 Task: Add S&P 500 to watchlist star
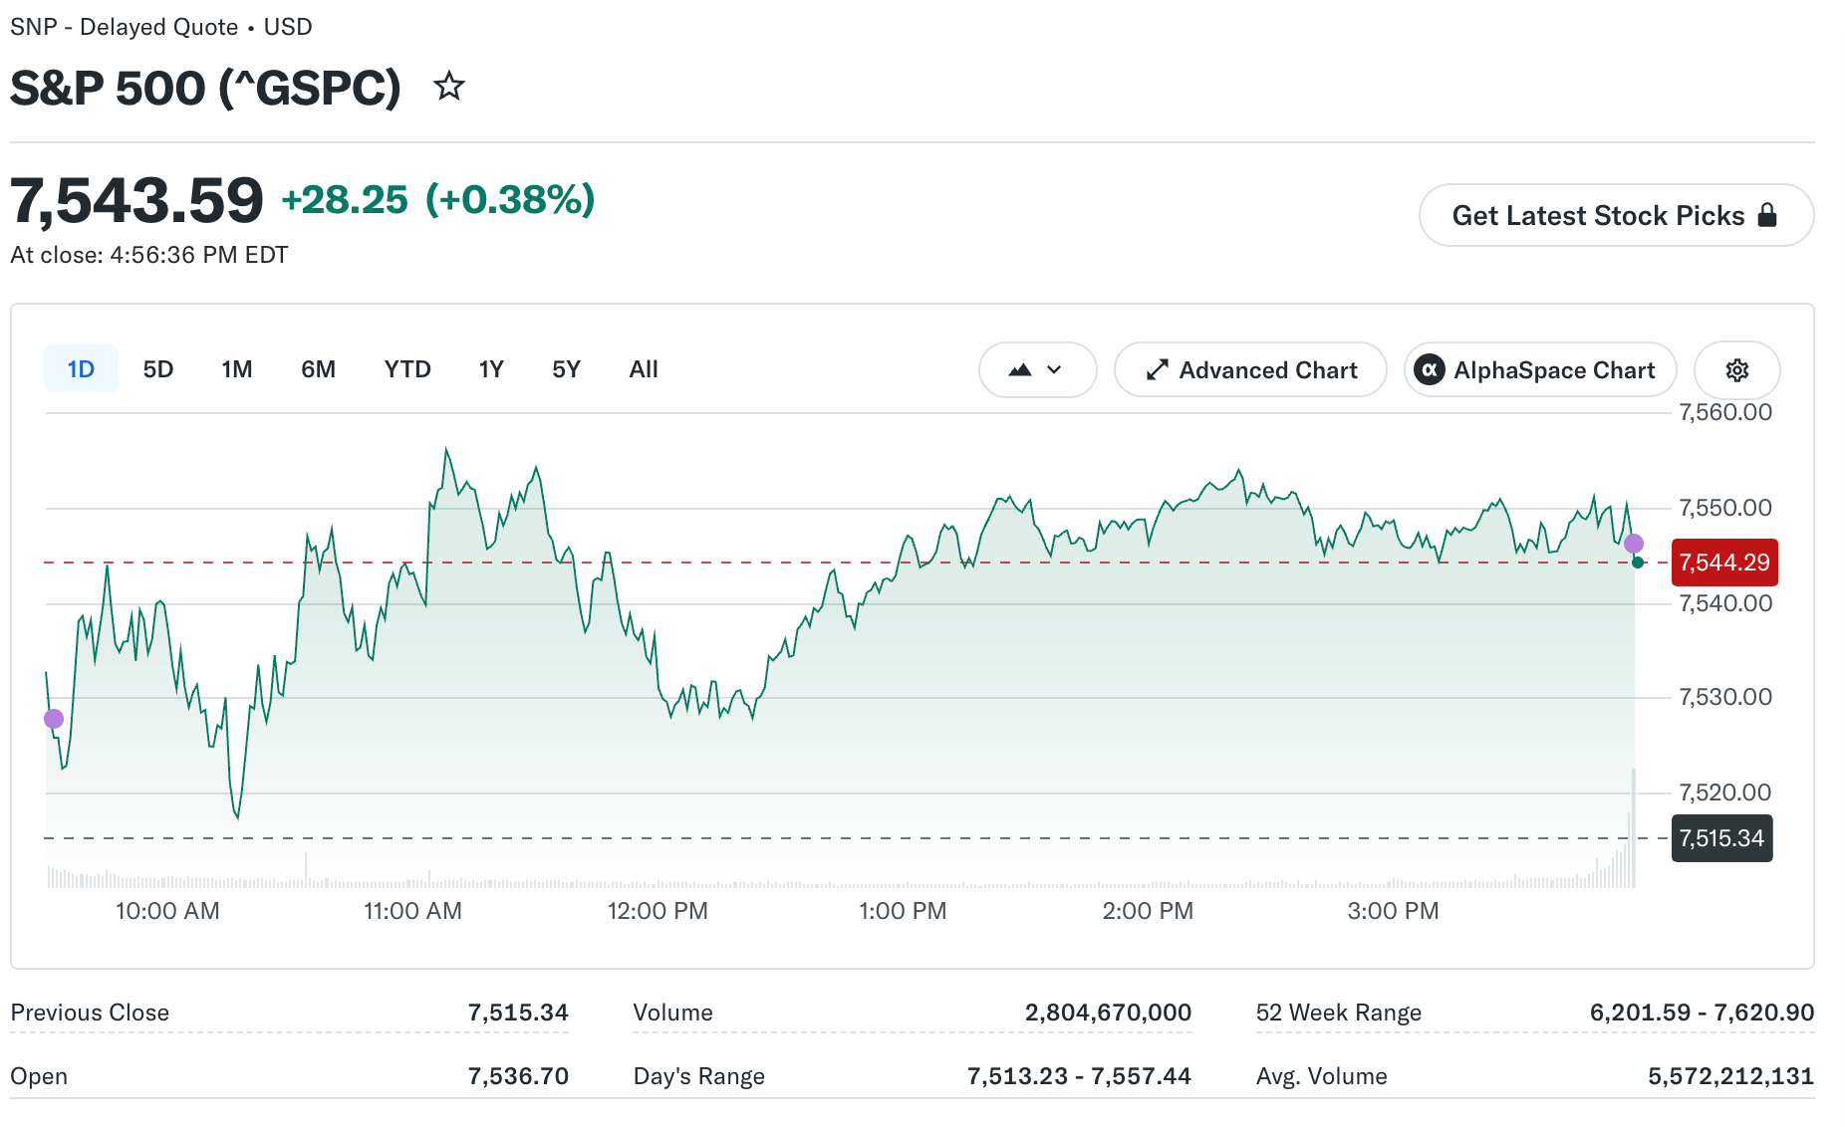pyautogui.click(x=449, y=87)
